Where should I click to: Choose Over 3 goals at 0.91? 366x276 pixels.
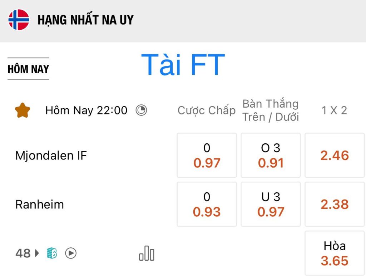pos(271,155)
